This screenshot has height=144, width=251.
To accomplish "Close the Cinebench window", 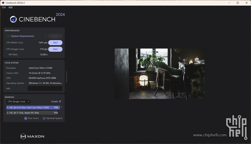I will coord(246,3).
